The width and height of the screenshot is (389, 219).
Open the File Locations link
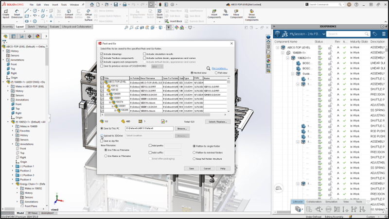[220, 68]
